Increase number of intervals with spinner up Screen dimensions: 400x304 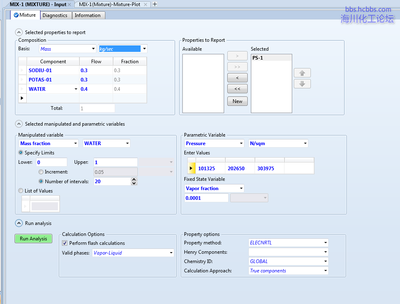point(134,180)
